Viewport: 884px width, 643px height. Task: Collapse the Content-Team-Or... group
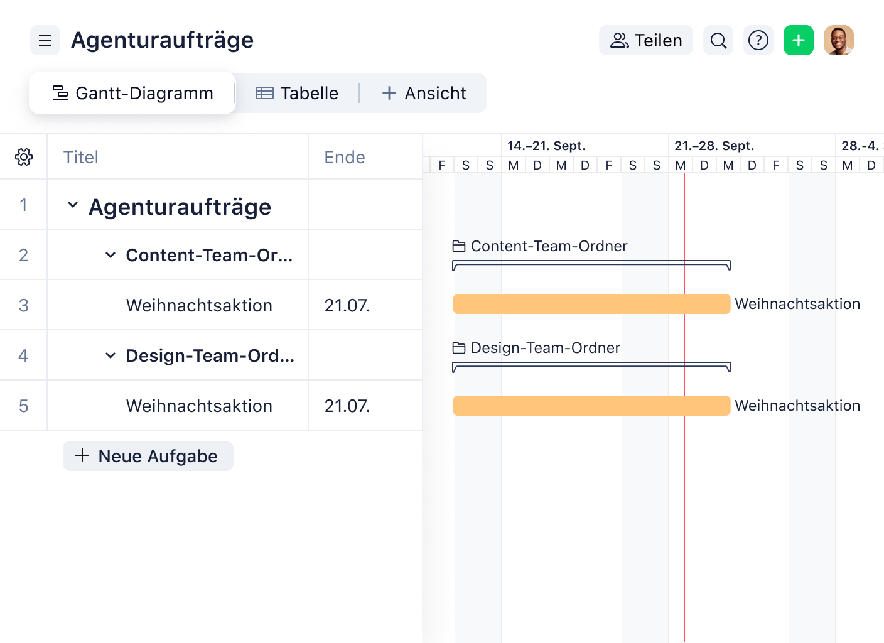(110, 255)
